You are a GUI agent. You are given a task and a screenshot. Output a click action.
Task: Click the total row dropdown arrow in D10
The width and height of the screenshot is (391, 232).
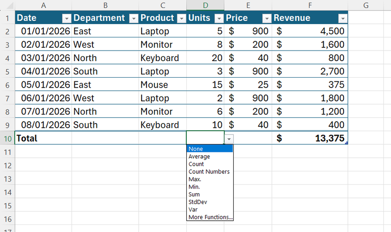229,139
